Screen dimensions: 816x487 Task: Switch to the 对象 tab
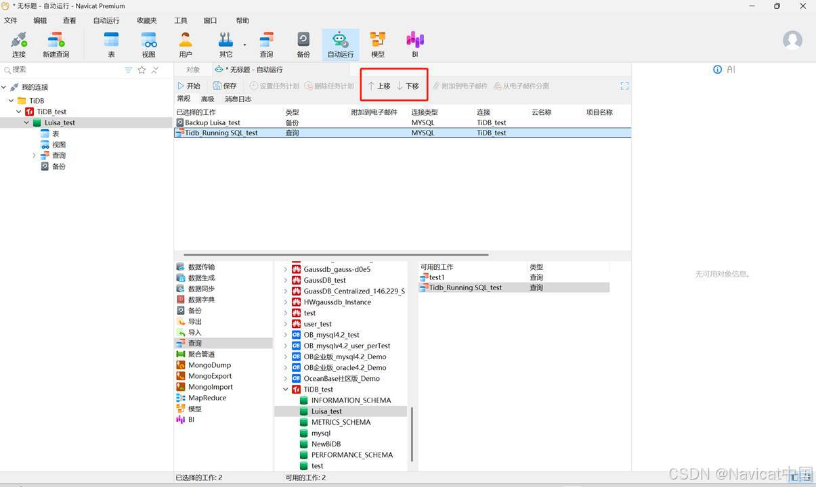coord(193,70)
